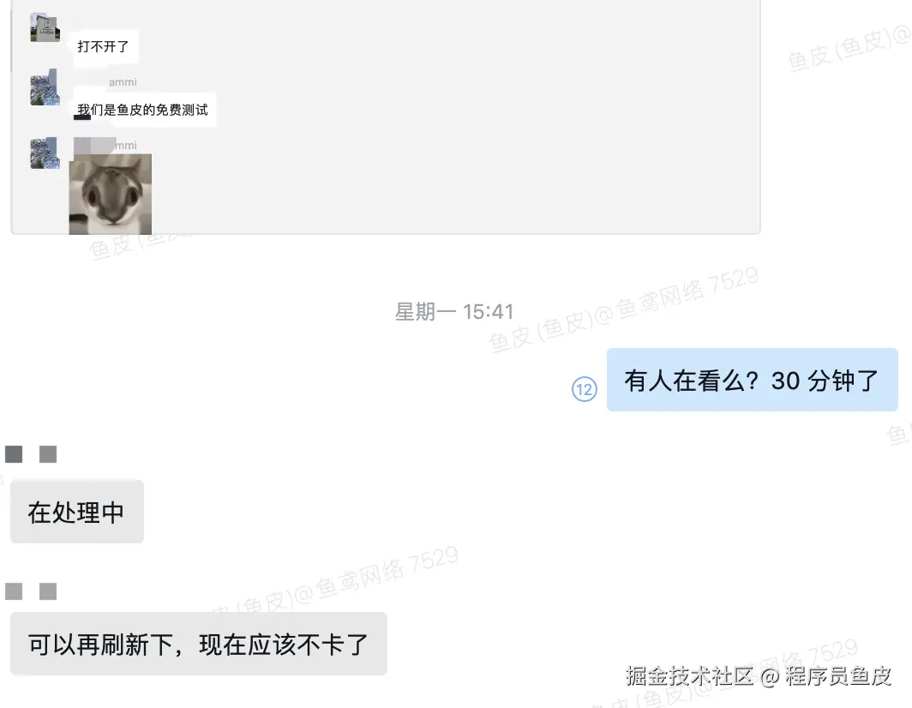The width and height of the screenshot is (912, 708).
Task: Select the "打不开了" message bubble
Action: (104, 46)
